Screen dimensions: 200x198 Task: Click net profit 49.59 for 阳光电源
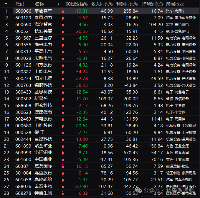pos(157,79)
